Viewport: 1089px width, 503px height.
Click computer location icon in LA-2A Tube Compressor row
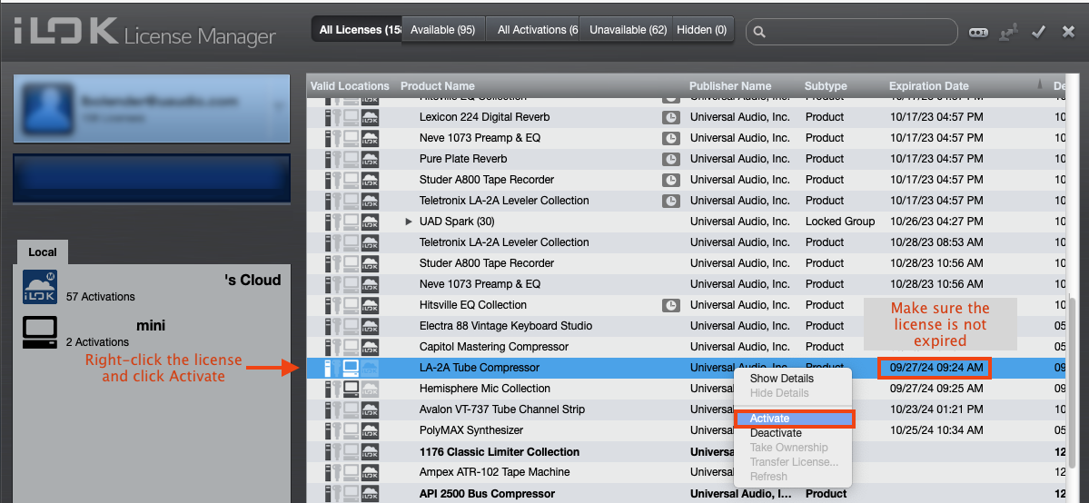pyautogui.click(x=351, y=368)
